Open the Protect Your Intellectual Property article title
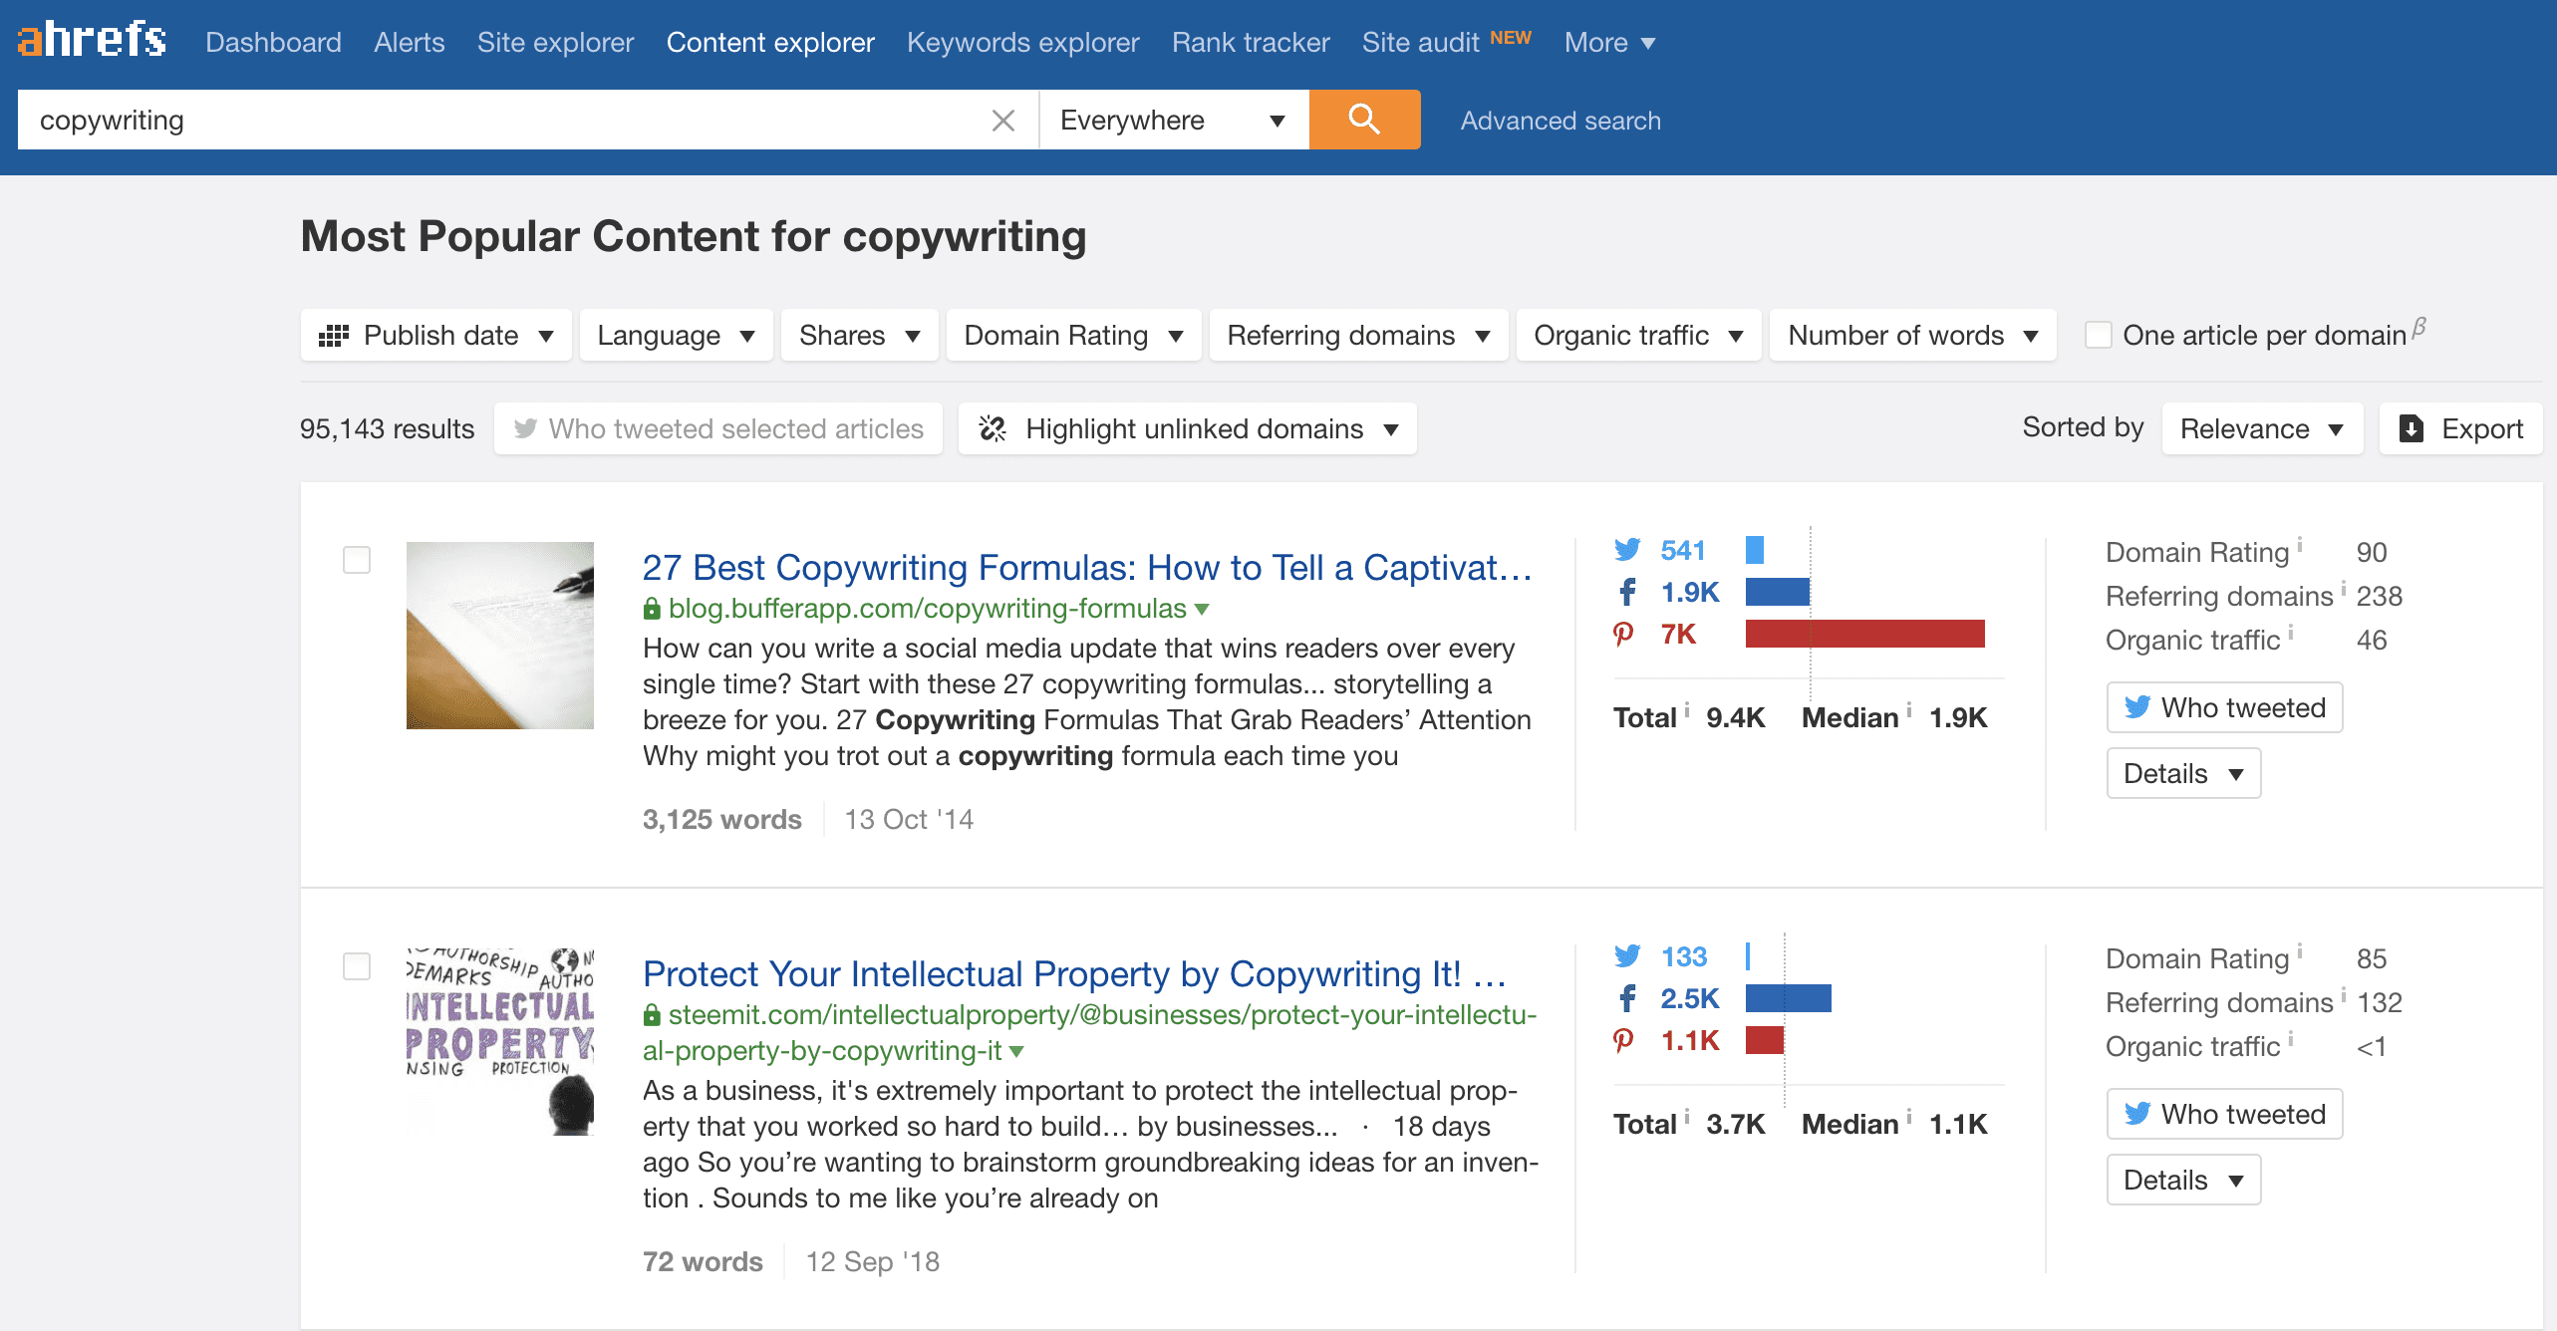This screenshot has height=1331, width=2557. 1074,973
